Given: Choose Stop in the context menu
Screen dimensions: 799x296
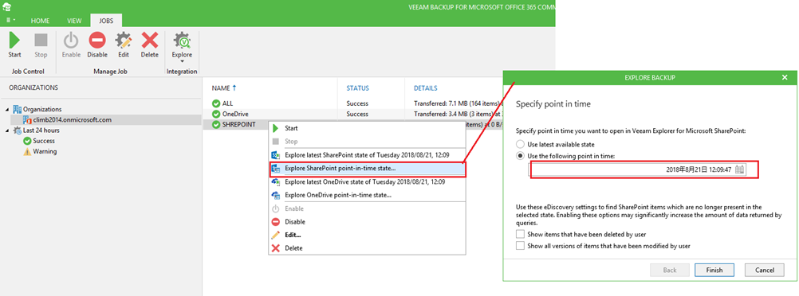Looking at the screenshot, I should click(x=368, y=142).
